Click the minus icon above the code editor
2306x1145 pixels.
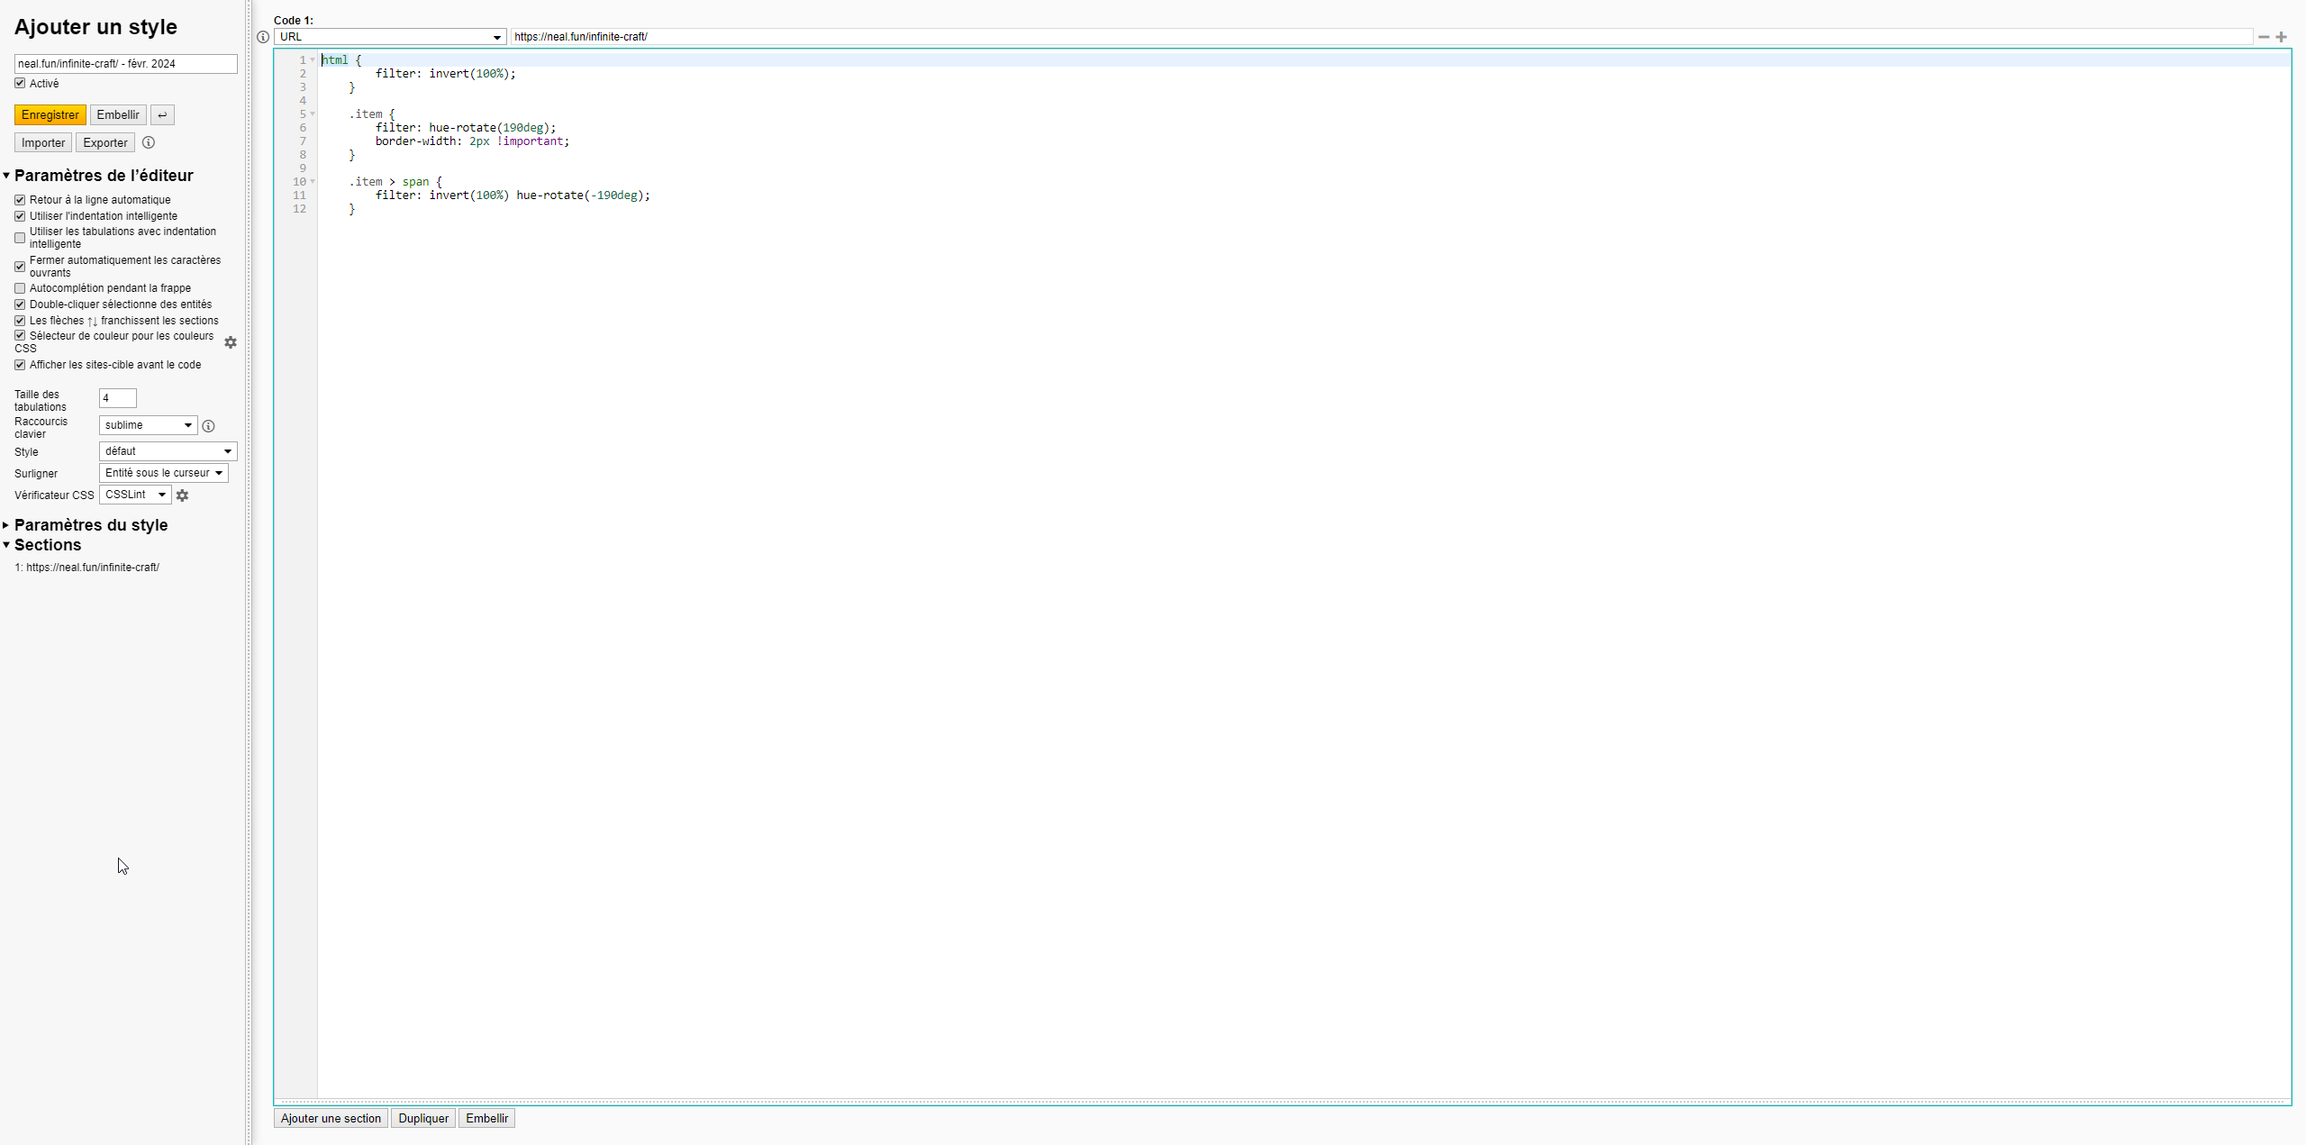pyautogui.click(x=2264, y=37)
